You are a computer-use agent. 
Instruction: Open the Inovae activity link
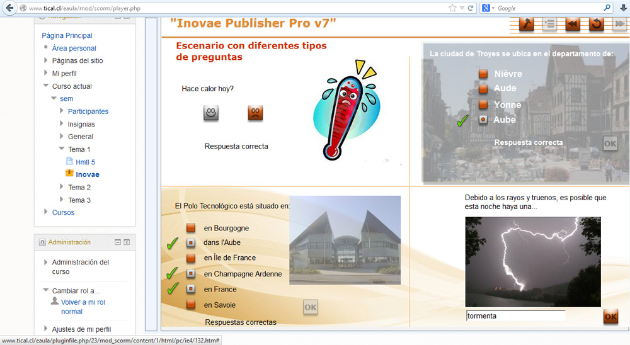tap(87, 174)
